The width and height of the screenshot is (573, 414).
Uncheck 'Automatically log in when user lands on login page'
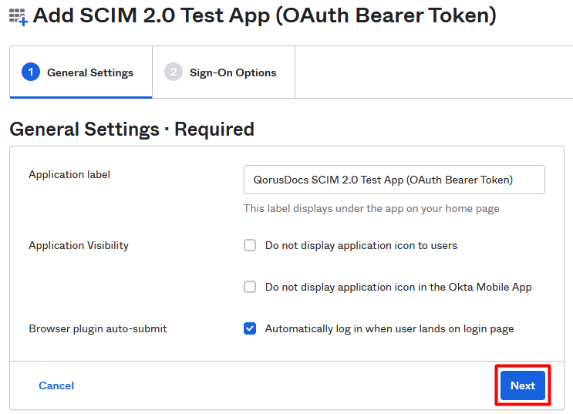(250, 328)
